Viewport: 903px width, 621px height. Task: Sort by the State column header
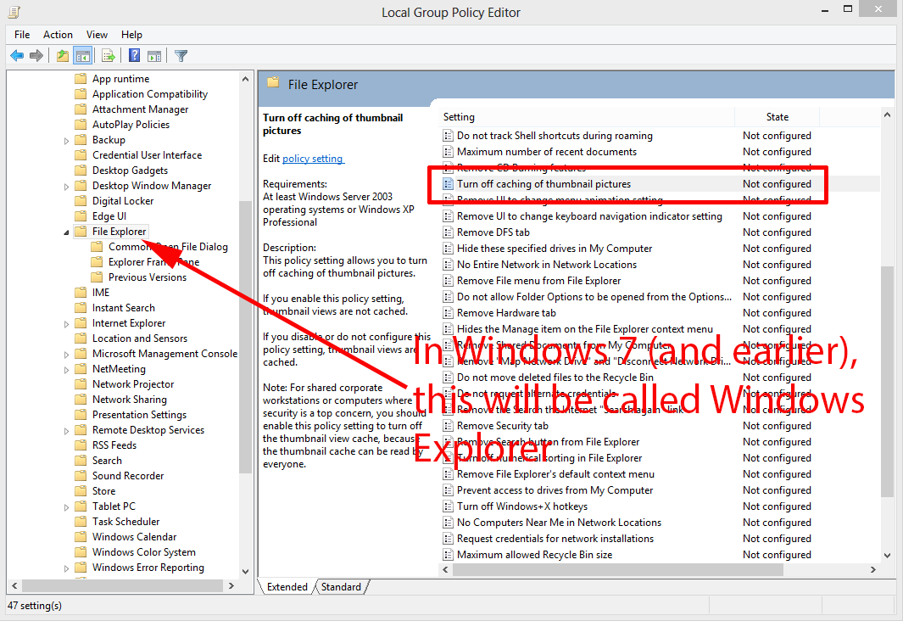click(777, 117)
